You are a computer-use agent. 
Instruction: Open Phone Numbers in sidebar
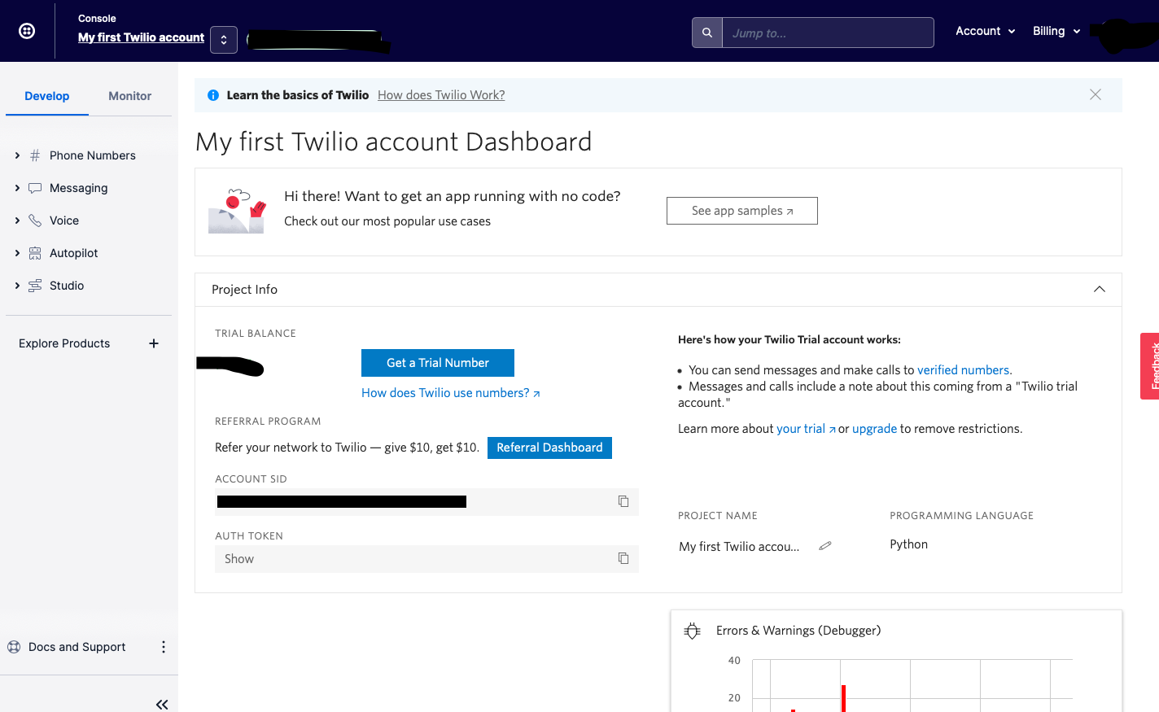[x=93, y=155]
